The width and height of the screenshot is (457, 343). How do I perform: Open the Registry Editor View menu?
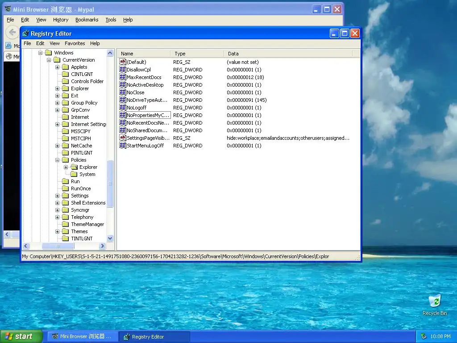(x=54, y=43)
